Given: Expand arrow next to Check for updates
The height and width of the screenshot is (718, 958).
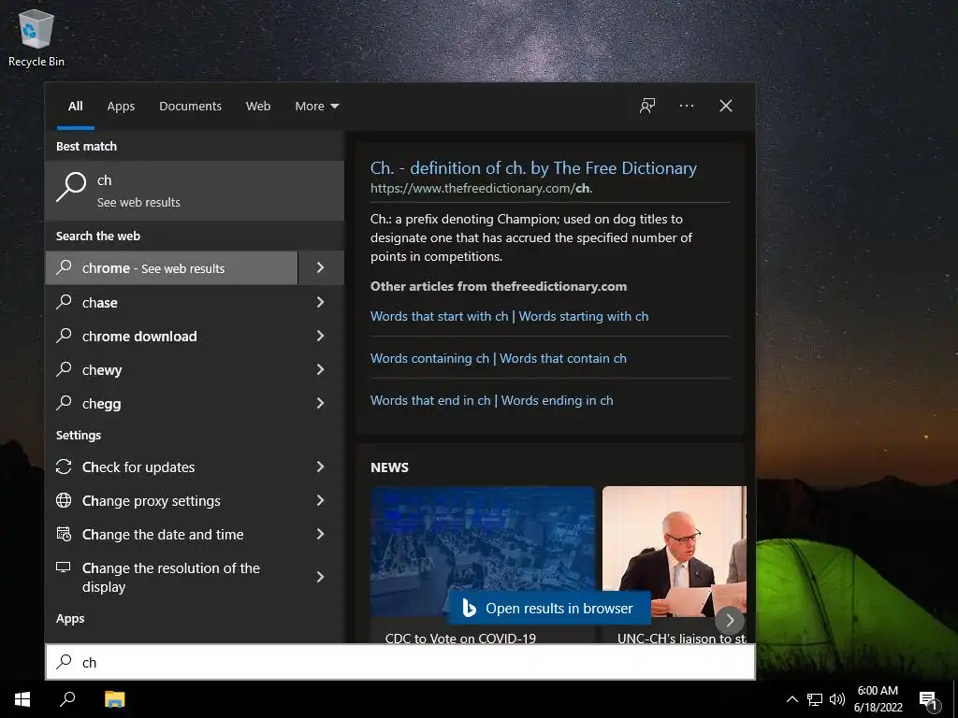Looking at the screenshot, I should [321, 467].
